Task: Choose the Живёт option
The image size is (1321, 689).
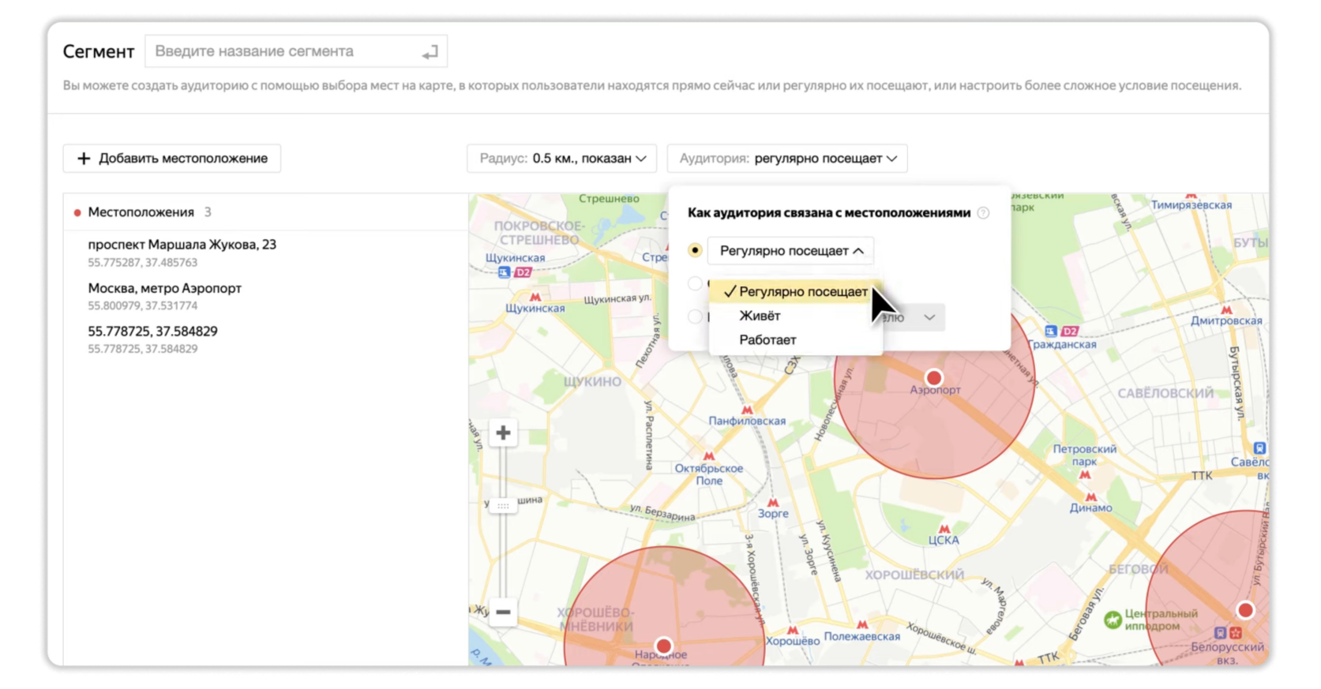Action: coord(796,316)
